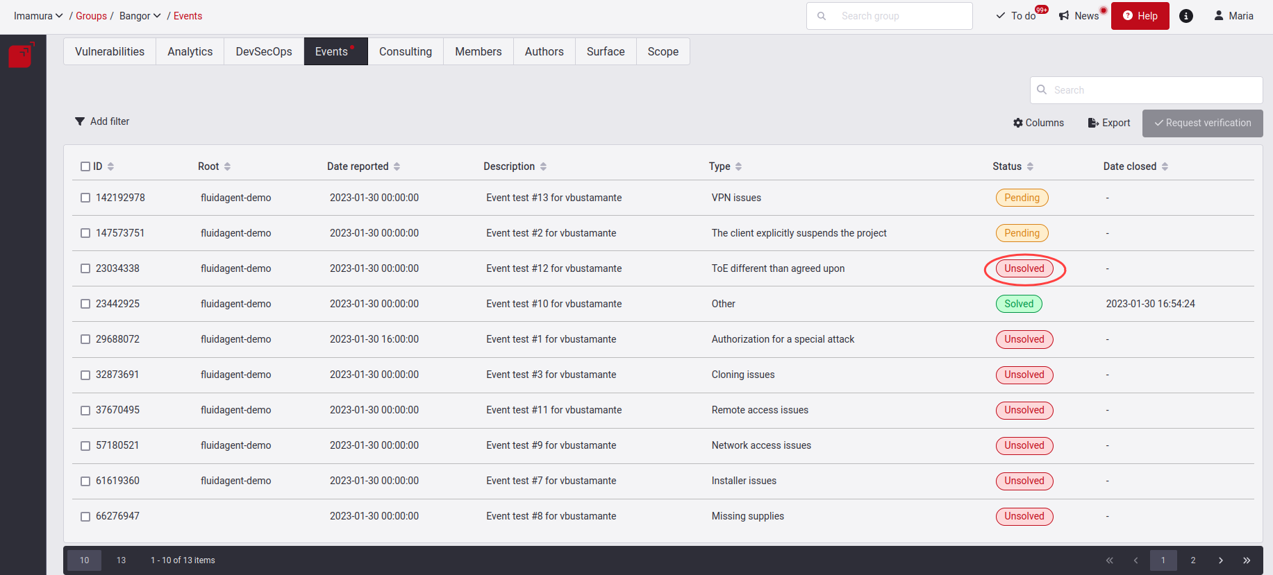Open the Authors tab
The image size is (1273, 575).
[x=544, y=51]
